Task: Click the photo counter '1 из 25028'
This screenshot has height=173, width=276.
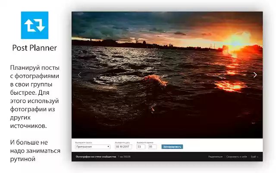Action: (124, 157)
